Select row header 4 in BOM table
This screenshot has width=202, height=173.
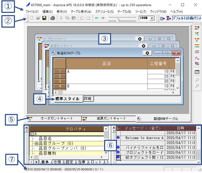(60, 86)
